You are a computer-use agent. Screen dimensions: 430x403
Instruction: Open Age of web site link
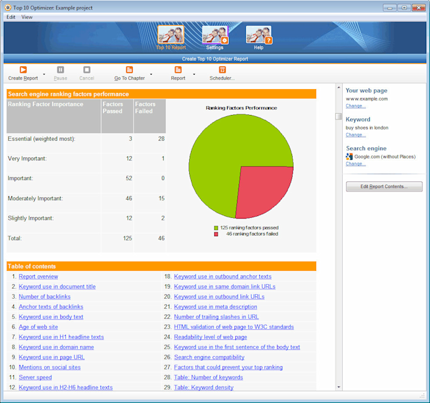(39, 327)
